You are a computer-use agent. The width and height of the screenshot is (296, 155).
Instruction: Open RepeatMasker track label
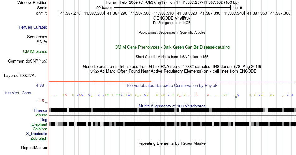34,148
